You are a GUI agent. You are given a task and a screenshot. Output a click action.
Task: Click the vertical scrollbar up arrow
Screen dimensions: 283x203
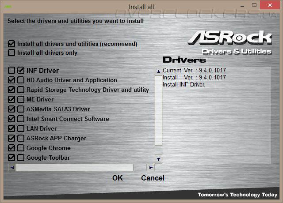[158, 71]
